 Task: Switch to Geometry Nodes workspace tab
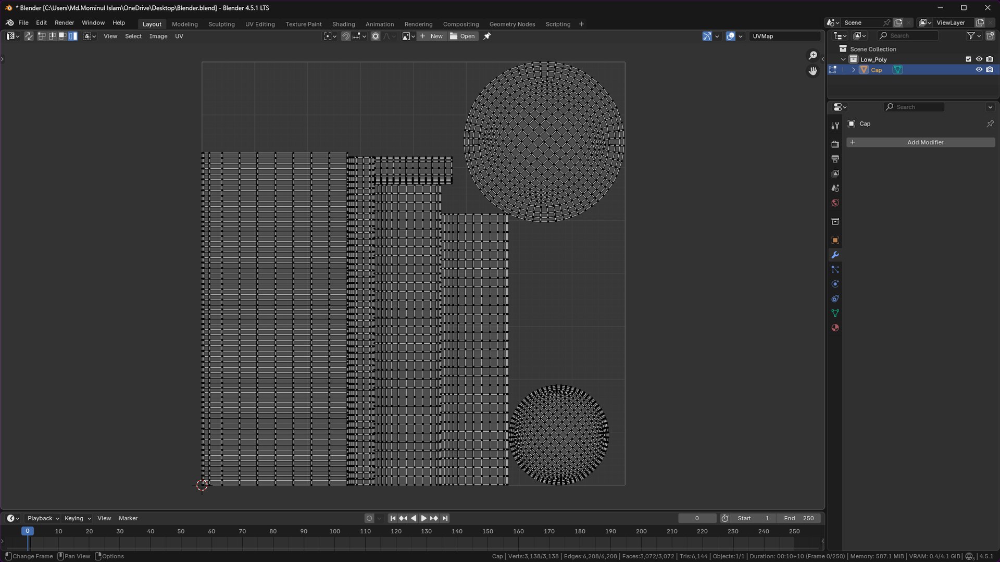click(512, 24)
